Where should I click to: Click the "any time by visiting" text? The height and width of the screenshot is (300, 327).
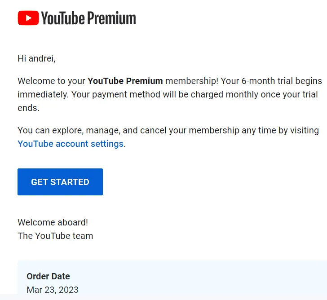pos(280,131)
